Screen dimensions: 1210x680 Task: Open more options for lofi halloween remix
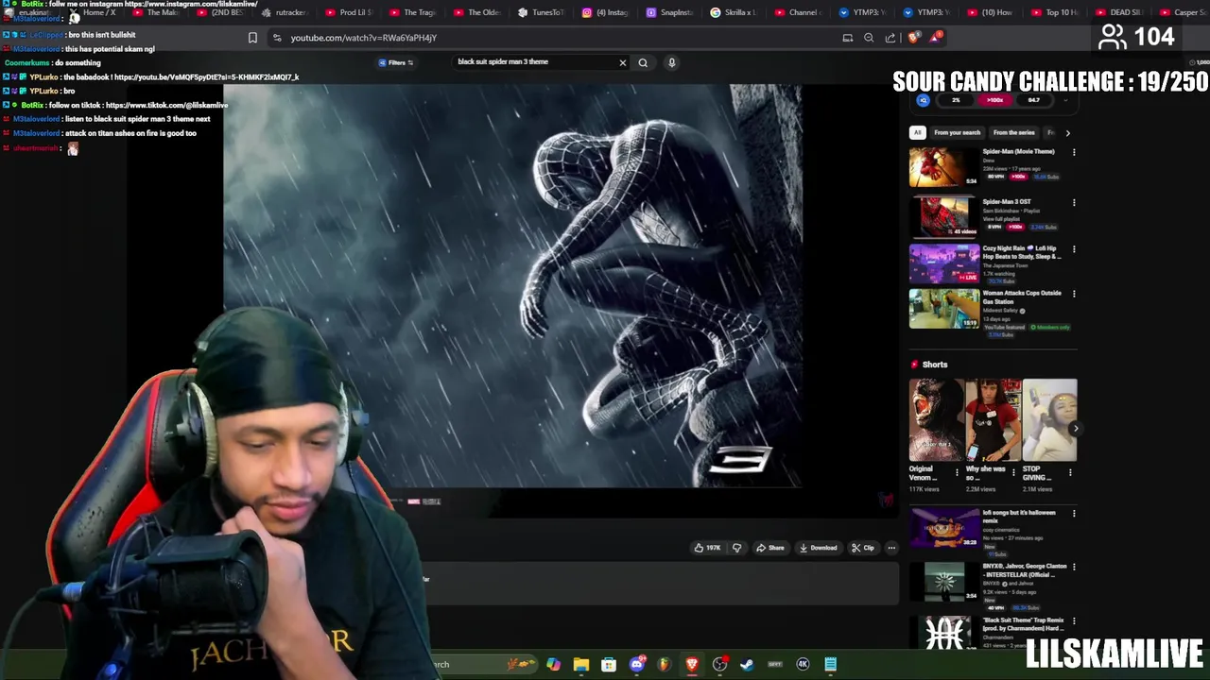(x=1074, y=514)
